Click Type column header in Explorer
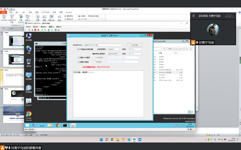 tap(166, 53)
